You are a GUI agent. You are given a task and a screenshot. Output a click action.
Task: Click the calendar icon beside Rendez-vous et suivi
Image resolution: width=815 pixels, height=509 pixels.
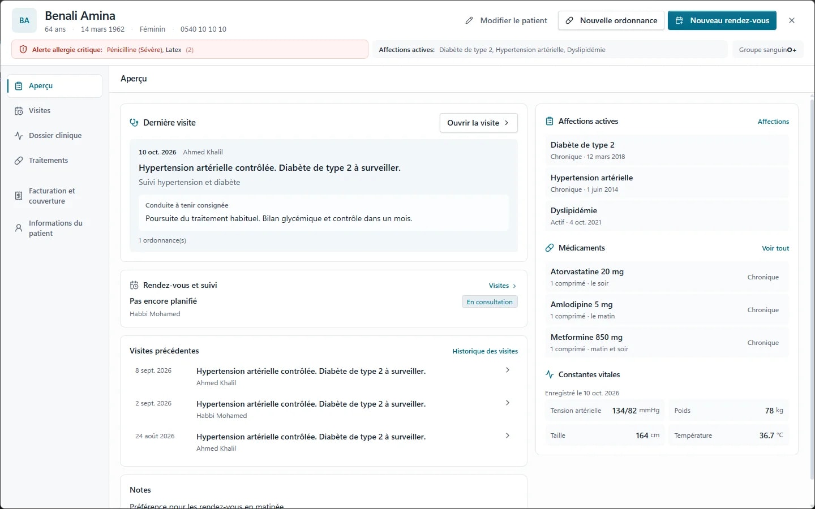pos(134,286)
